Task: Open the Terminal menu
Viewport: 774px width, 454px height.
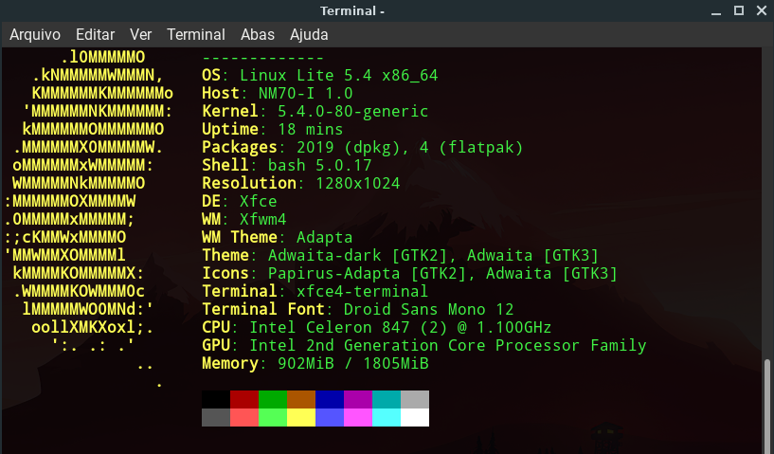Action: tap(196, 34)
